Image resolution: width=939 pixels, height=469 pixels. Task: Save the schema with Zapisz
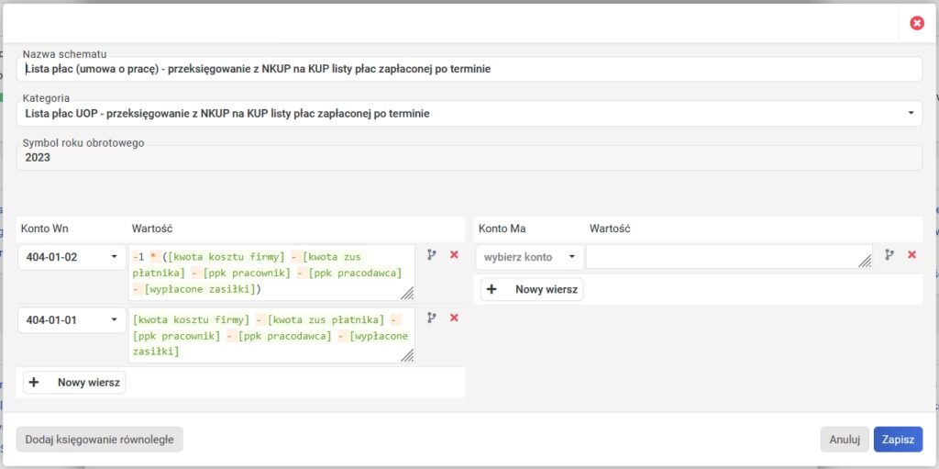pos(898,440)
